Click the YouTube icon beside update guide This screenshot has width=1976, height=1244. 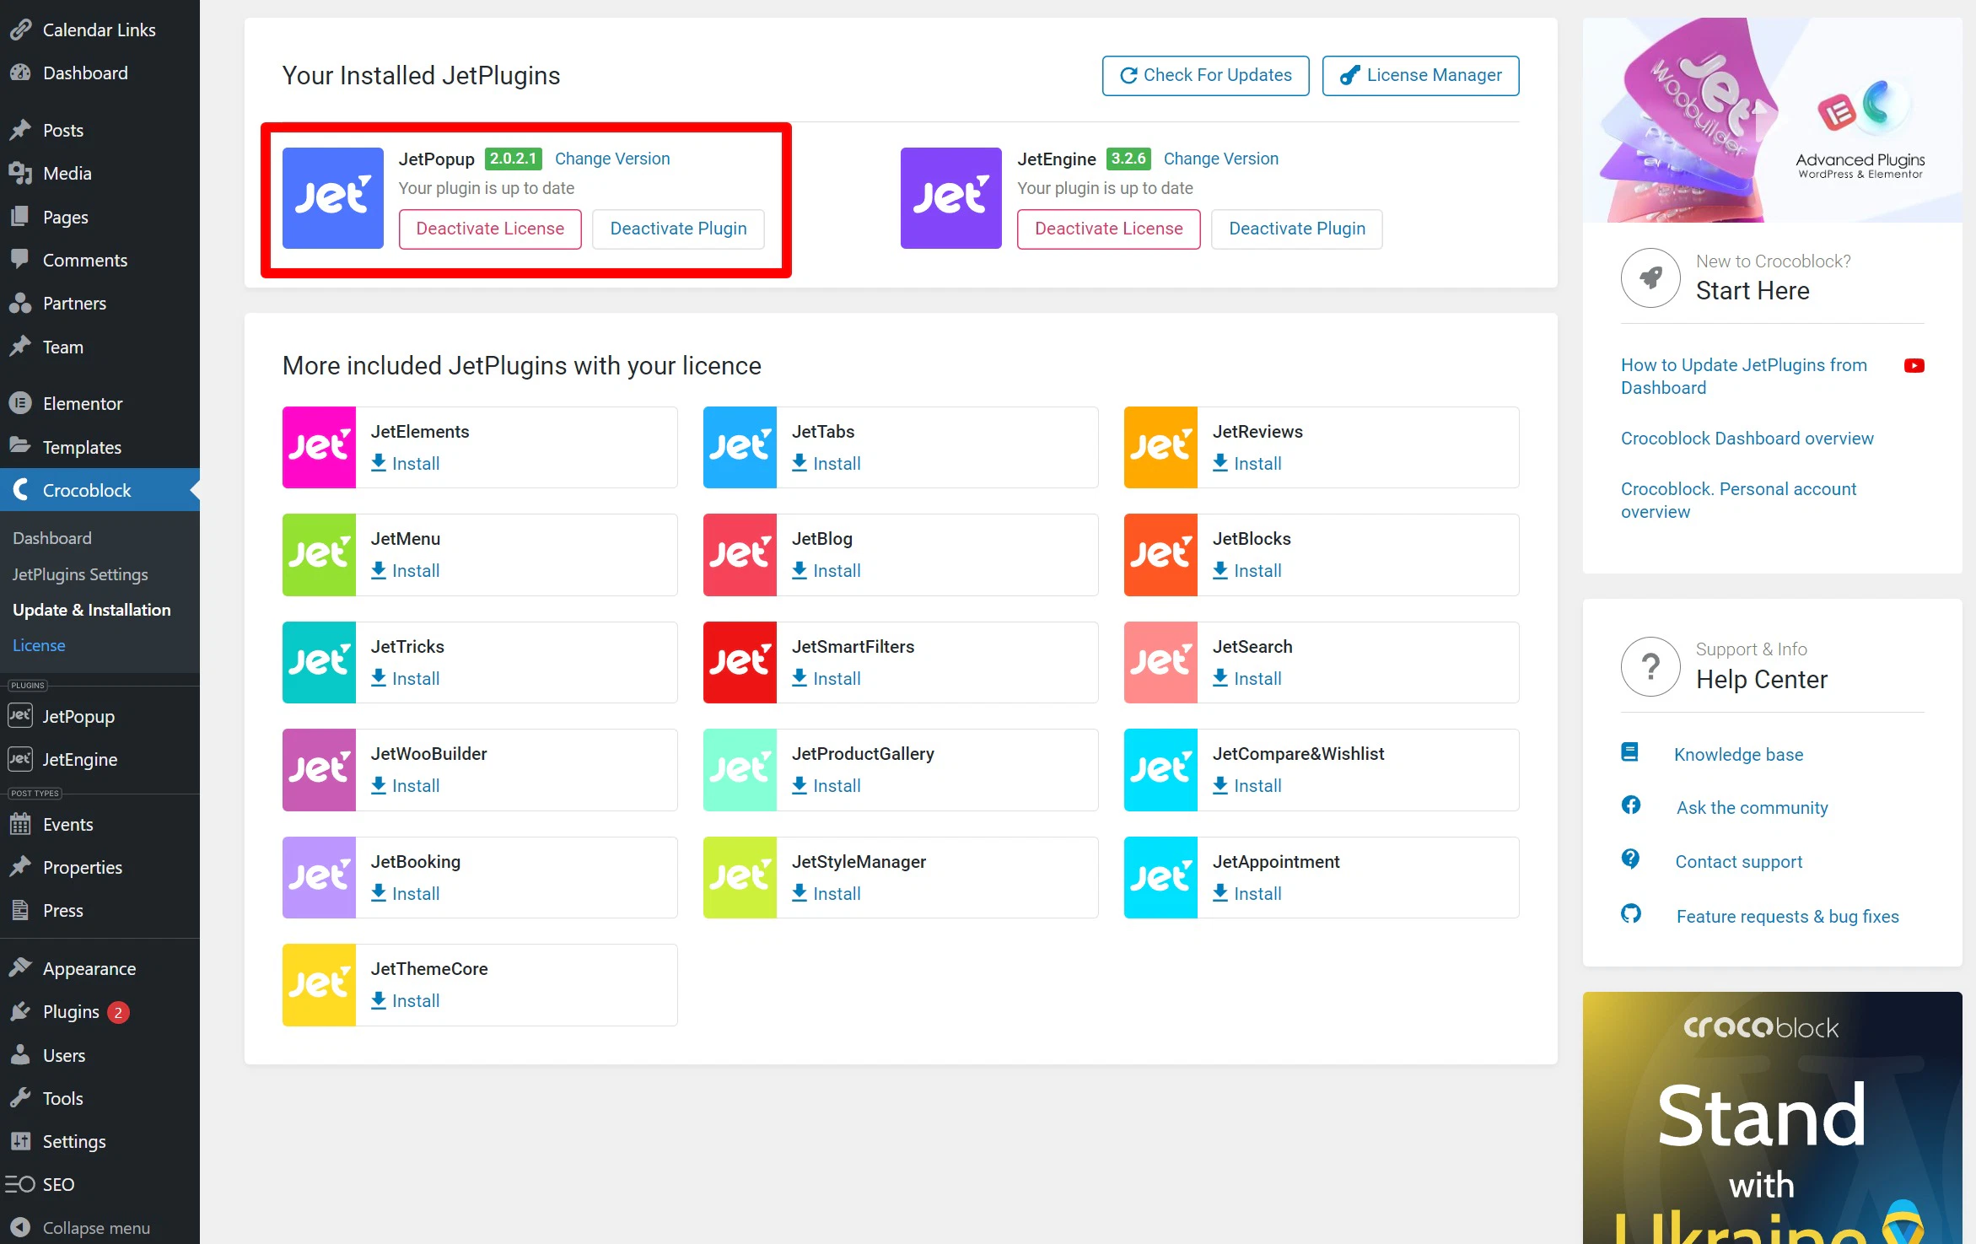1914,365
